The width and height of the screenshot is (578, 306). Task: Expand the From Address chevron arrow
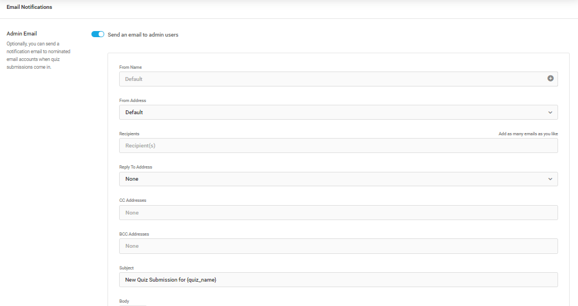click(x=550, y=113)
